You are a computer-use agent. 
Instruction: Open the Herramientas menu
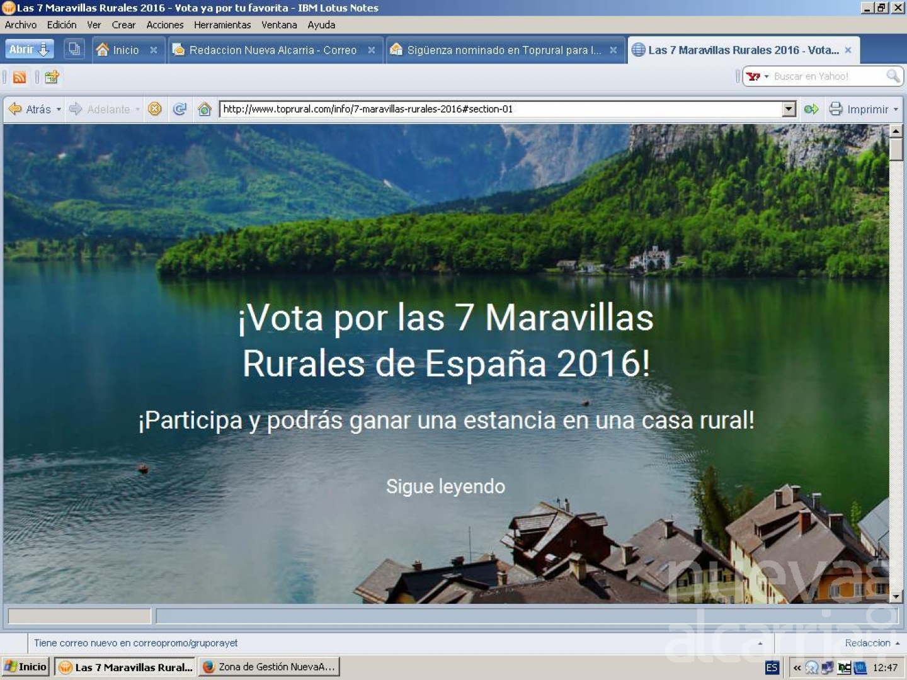222,25
